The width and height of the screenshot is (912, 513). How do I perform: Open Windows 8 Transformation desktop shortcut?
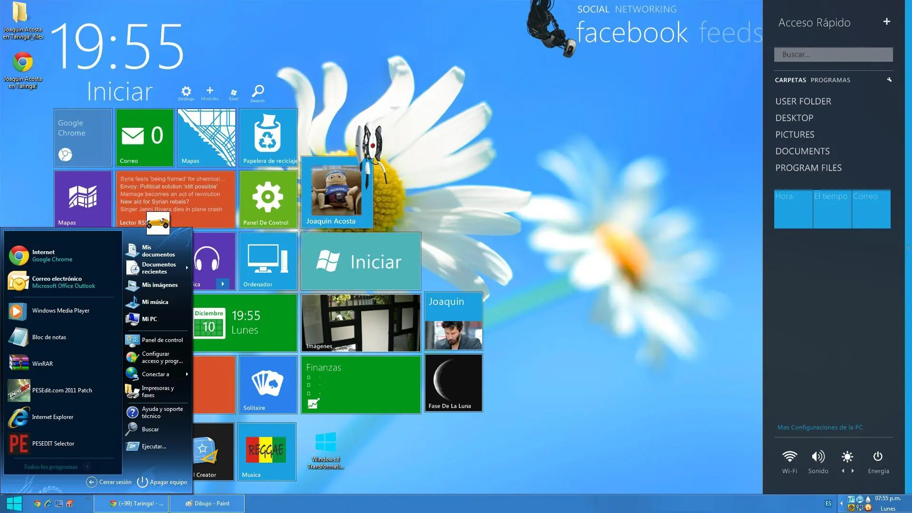326,450
